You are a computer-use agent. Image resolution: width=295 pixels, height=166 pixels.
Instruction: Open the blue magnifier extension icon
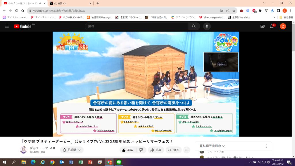tap(248, 11)
